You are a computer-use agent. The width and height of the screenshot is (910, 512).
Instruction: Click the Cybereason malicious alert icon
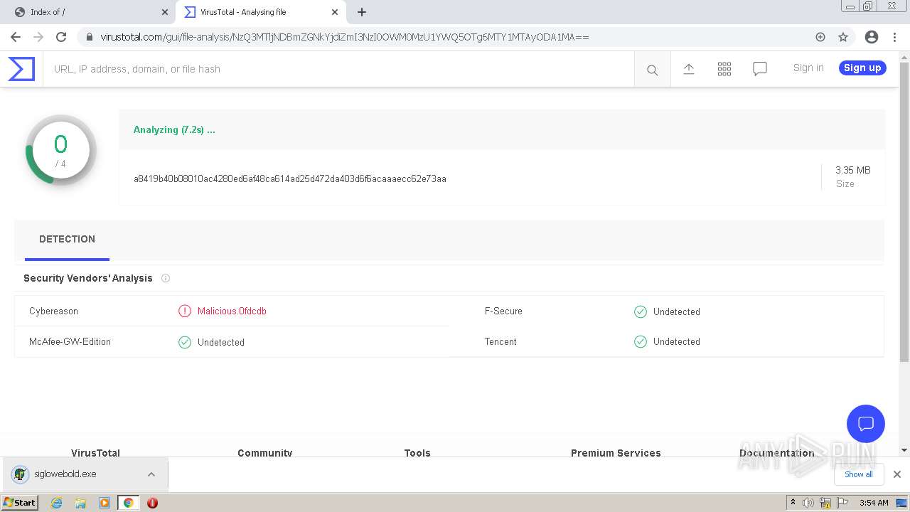pyautogui.click(x=185, y=311)
